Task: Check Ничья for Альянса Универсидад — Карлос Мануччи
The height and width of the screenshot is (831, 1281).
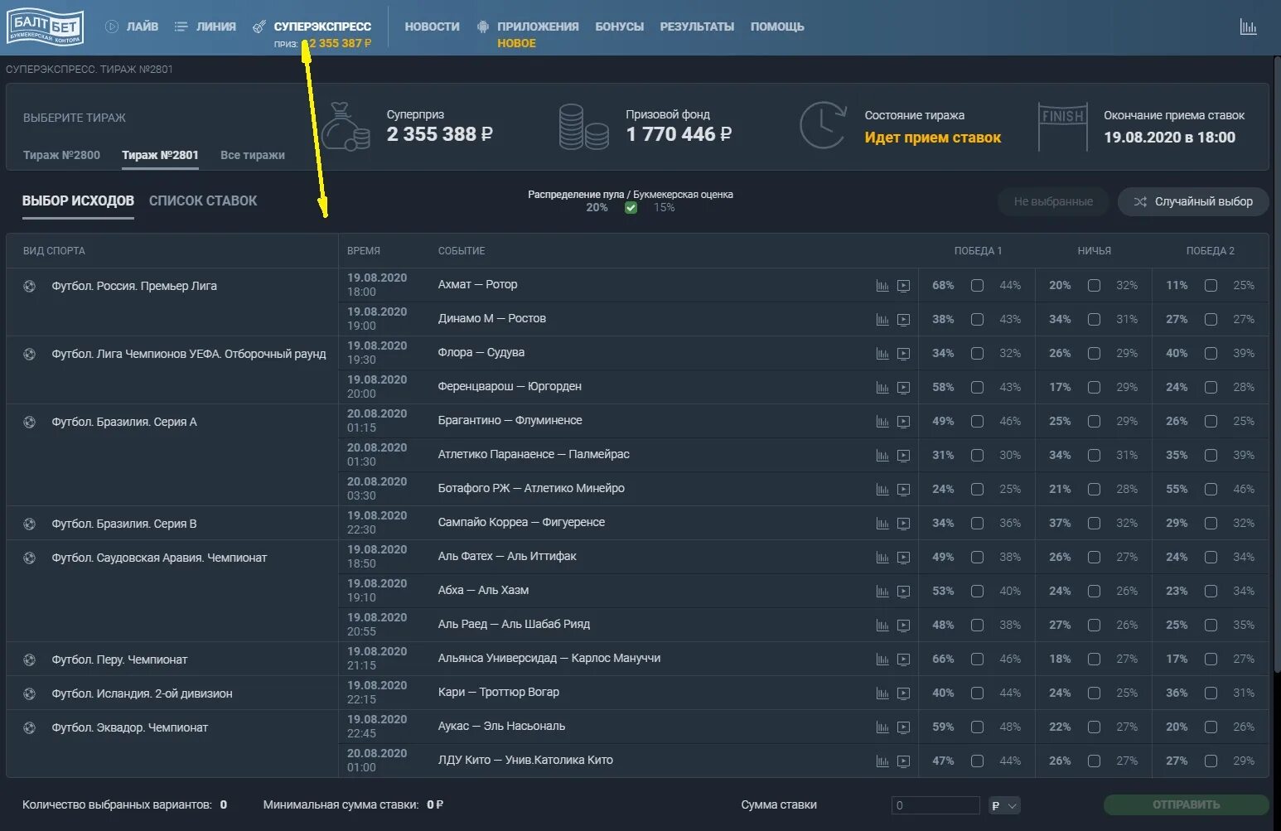Action: point(1095,659)
